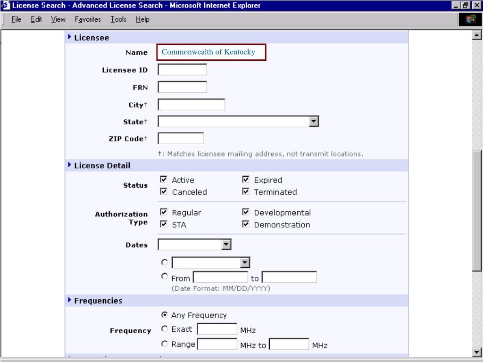Viewport: 483px width, 362px height.
Task: Click the scroll down arrow of the page
Action: 476,352
